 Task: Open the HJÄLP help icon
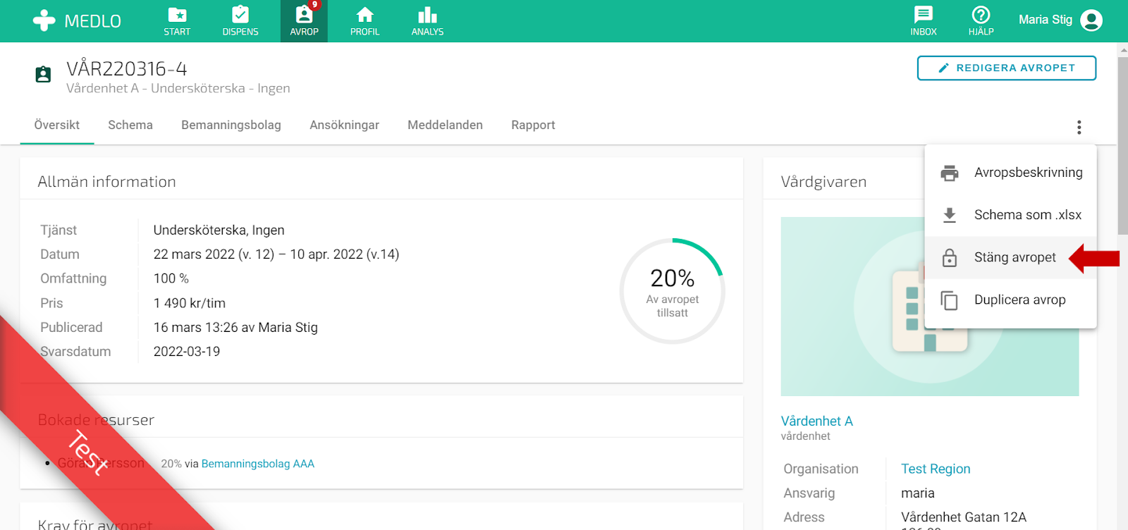coord(981,15)
